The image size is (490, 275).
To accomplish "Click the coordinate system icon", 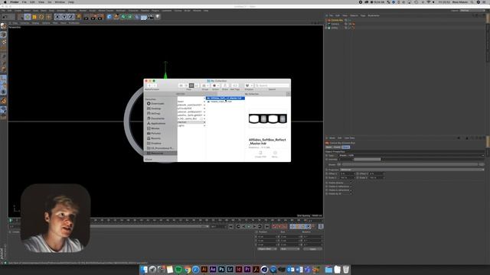I will click(x=78, y=17).
